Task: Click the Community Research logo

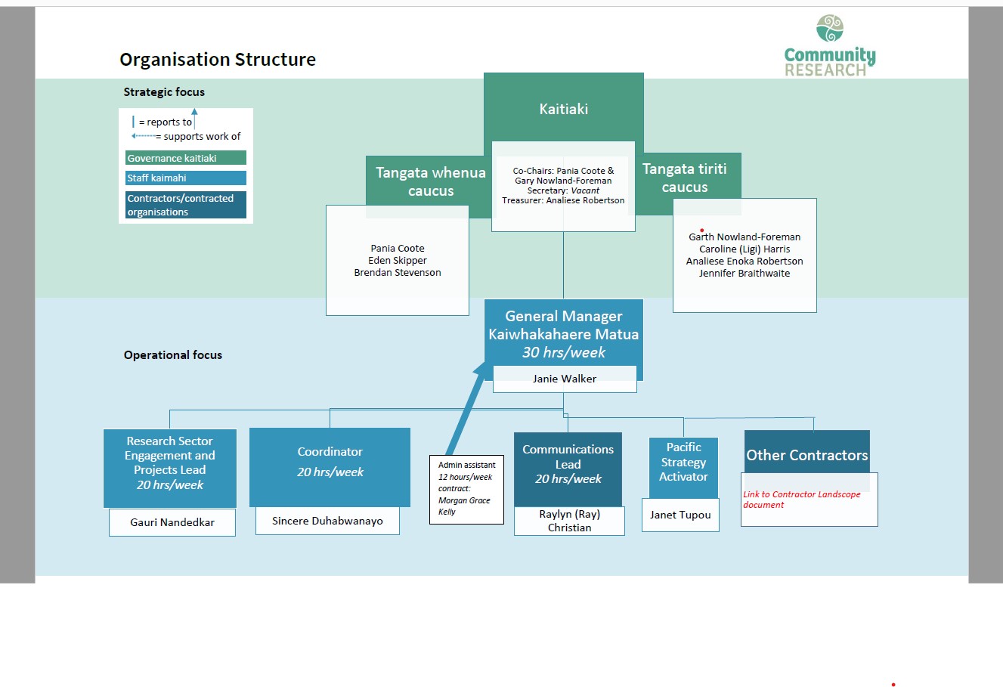Action: click(829, 47)
